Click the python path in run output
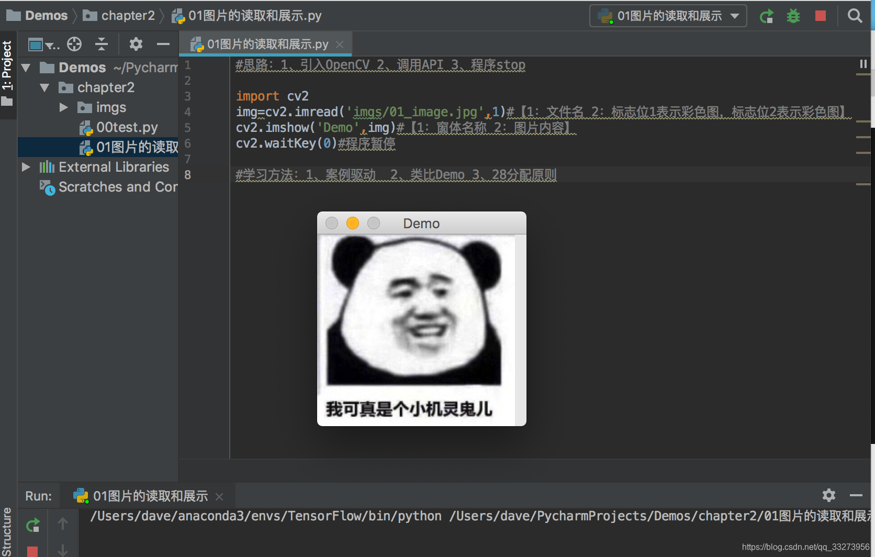Image resolution: width=875 pixels, height=557 pixels. tap(266, 516)
